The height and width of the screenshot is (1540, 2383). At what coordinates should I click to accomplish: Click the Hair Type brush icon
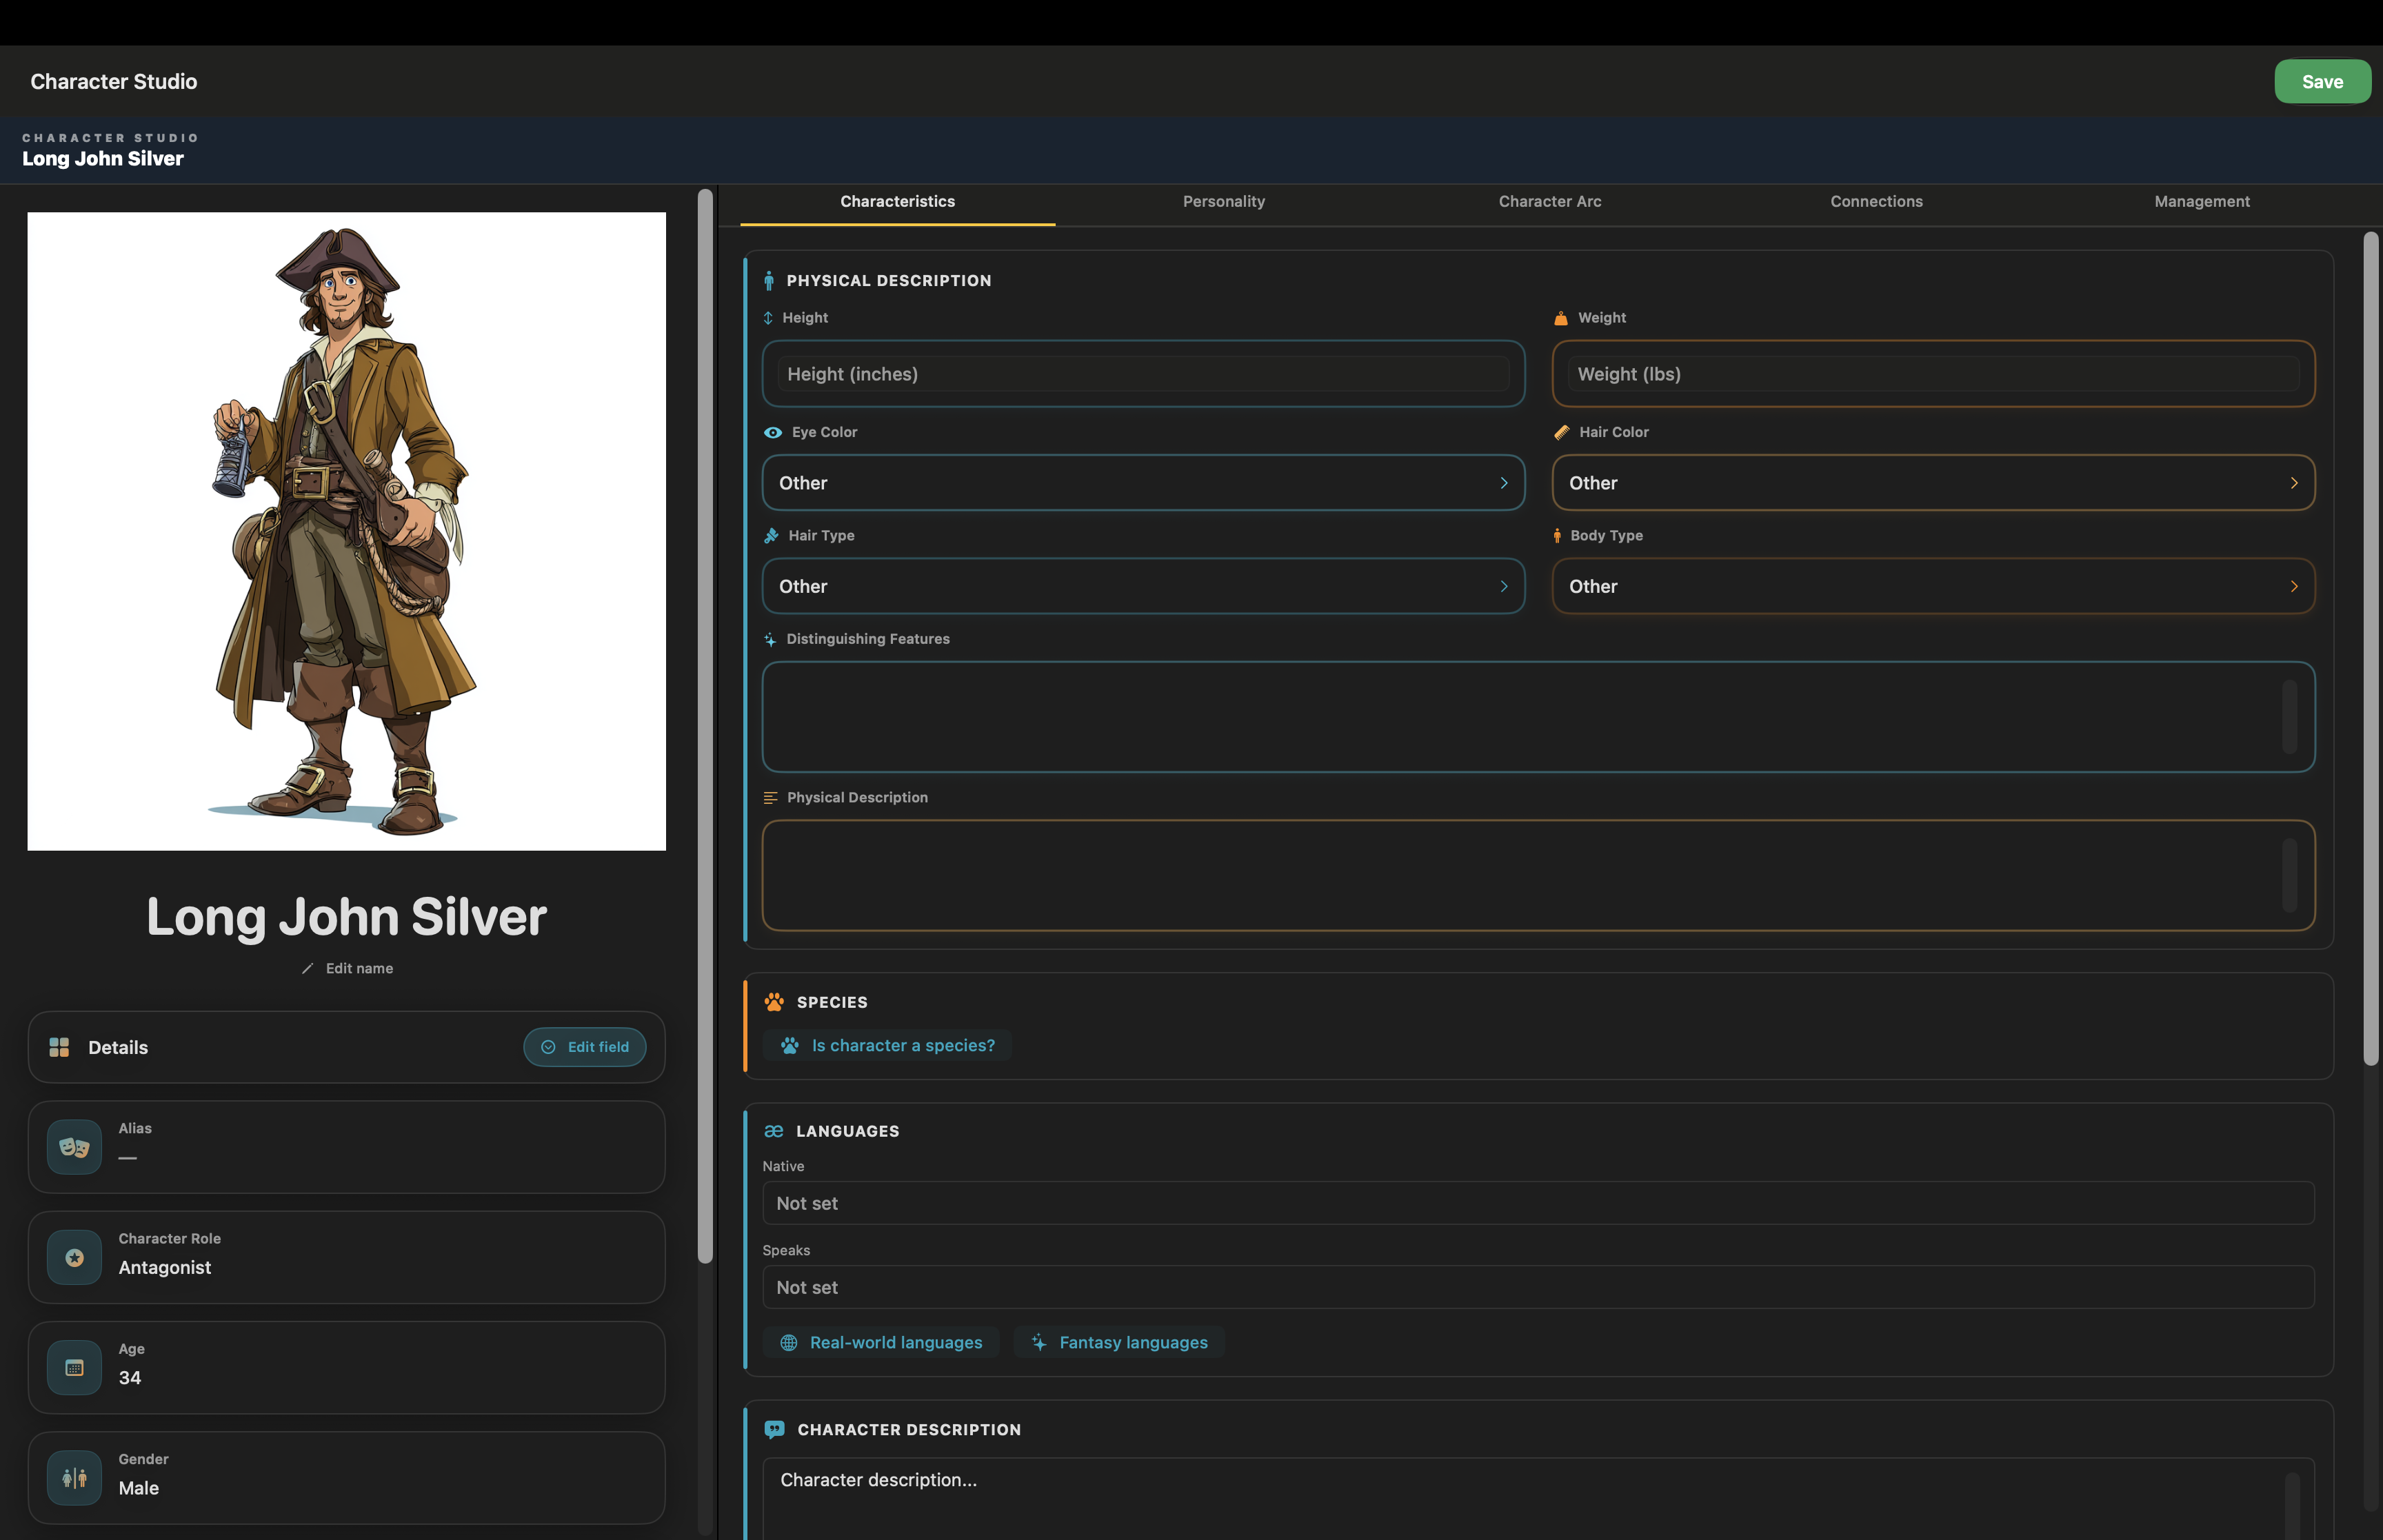[771, 536]
